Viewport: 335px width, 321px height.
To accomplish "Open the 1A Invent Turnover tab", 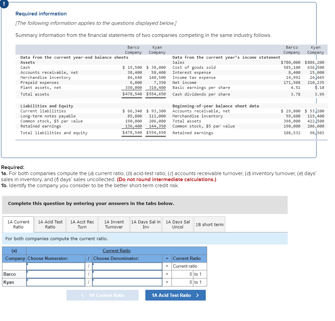I will 114,224.
